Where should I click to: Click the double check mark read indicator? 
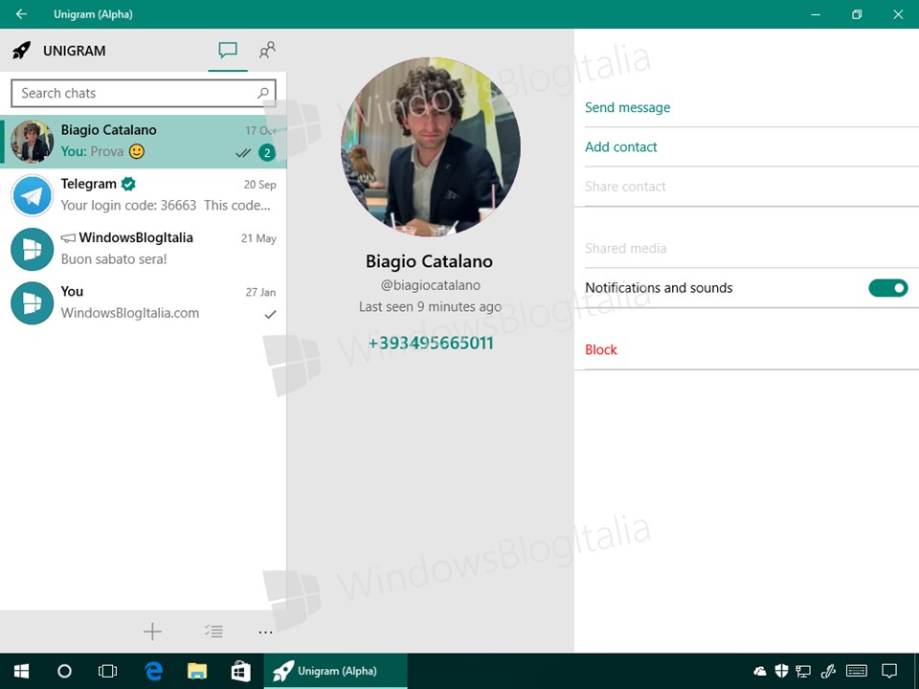(x=242, y=153)
